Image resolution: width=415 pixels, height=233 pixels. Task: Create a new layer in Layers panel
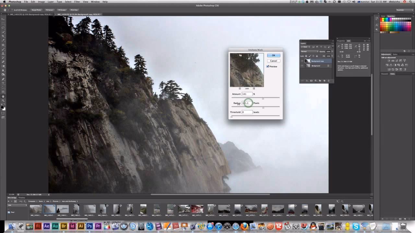(x=324, y=81)
